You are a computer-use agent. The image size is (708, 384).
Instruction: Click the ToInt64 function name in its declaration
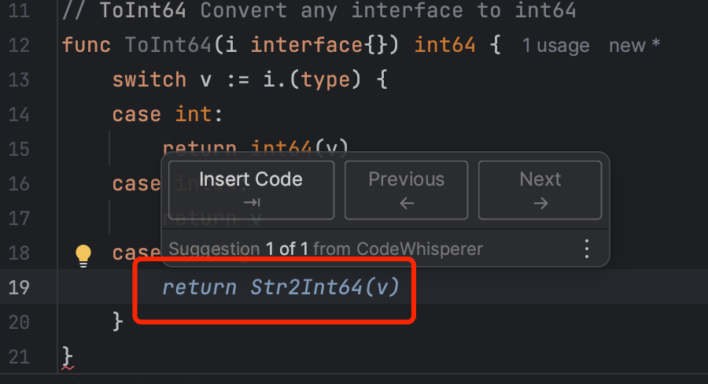(168, 45)
